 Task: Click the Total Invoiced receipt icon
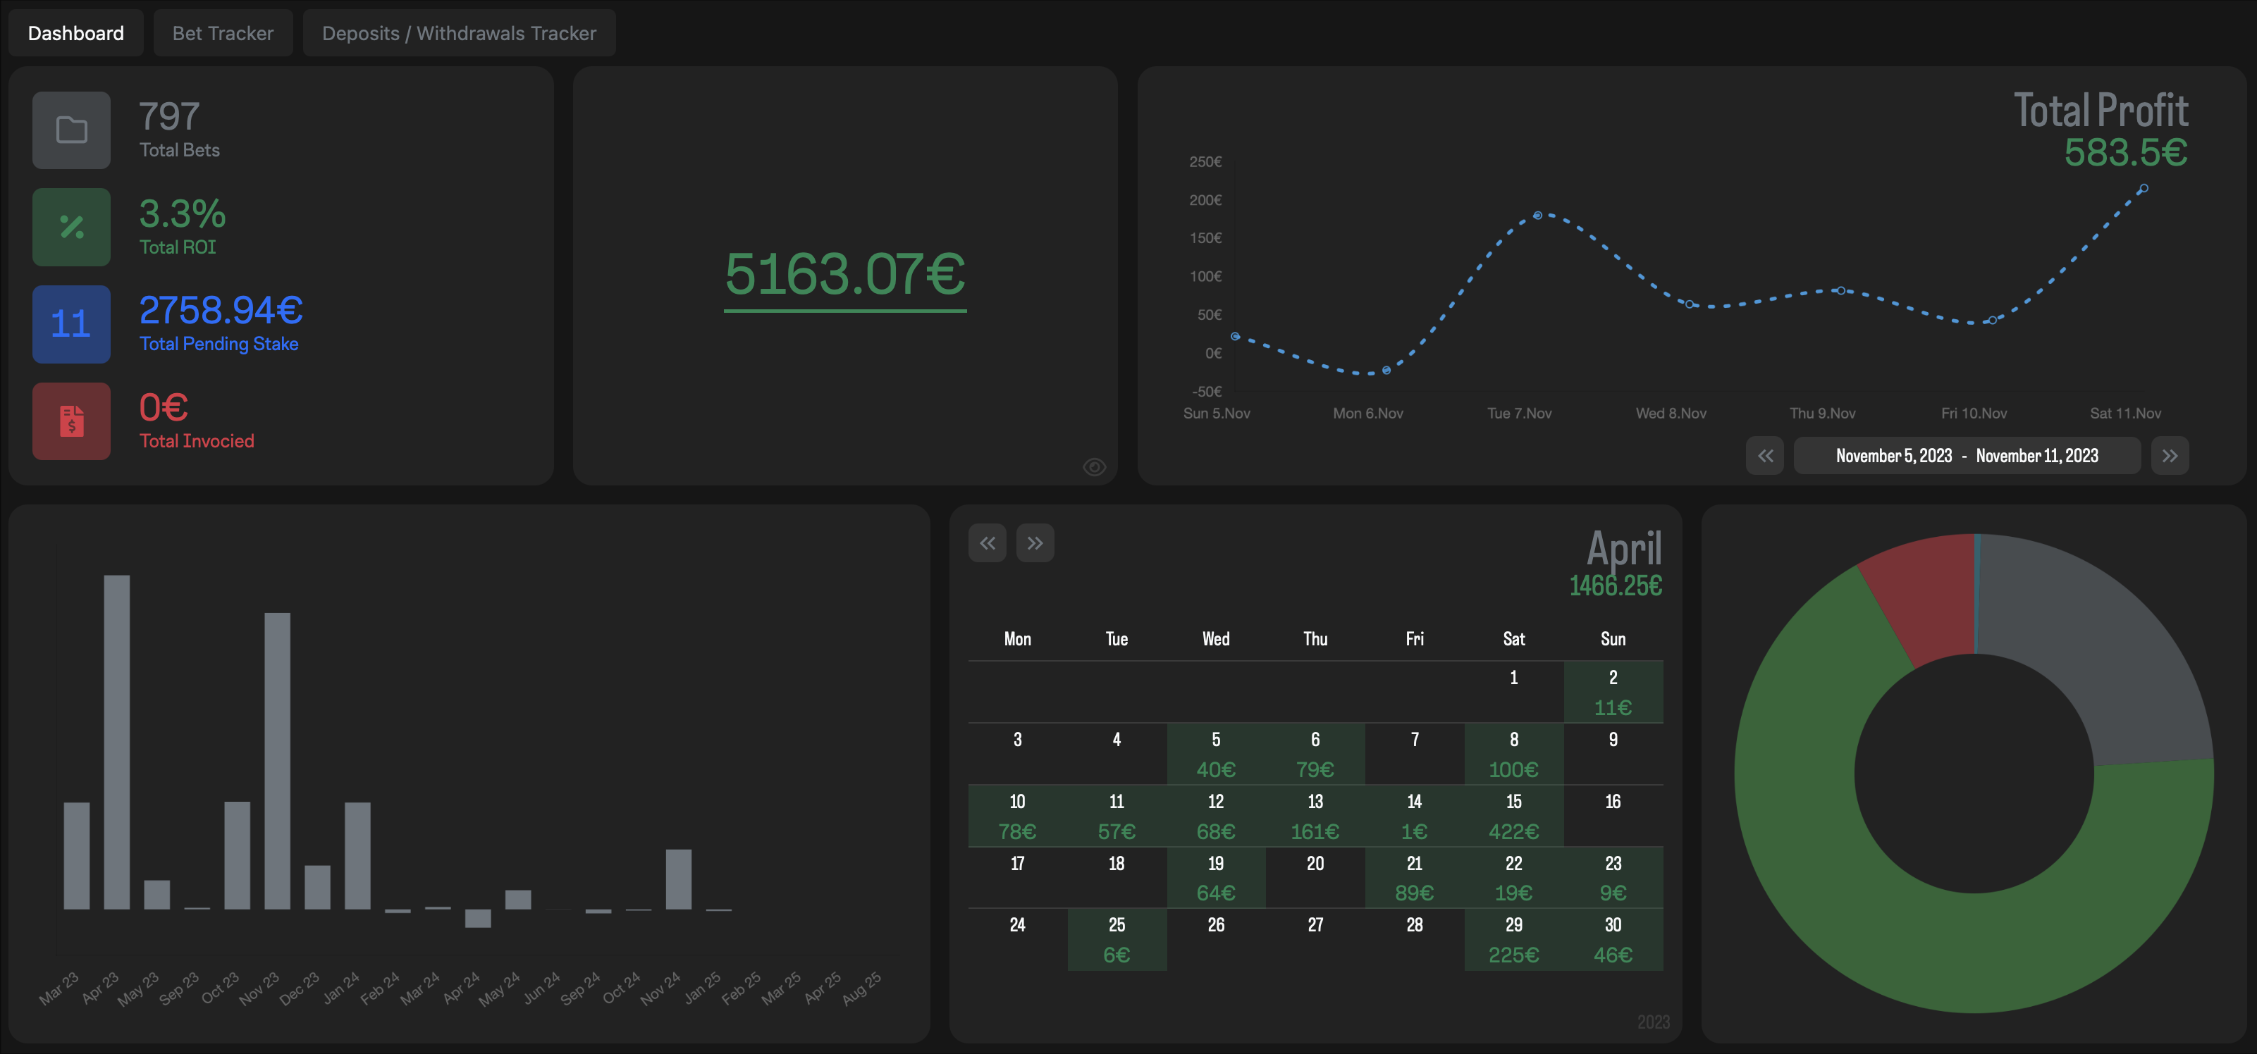click(72, 421)
